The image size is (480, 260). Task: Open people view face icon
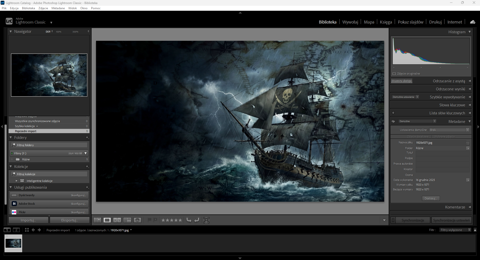137,220
